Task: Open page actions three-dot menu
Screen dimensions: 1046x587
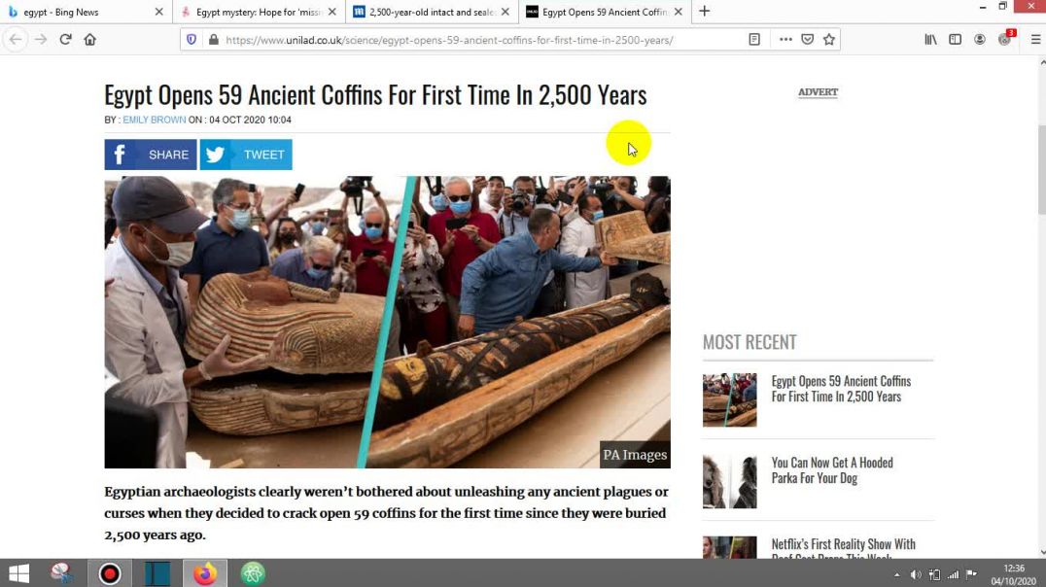Action: click(785, 39)
